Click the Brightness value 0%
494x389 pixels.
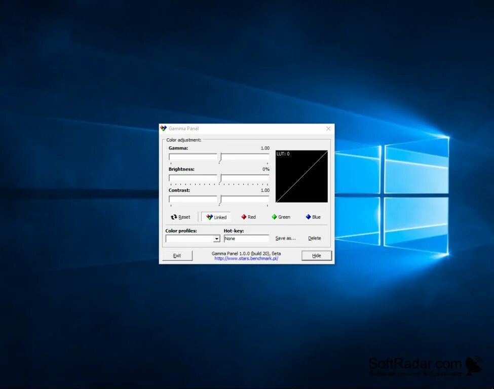pos(266,169)
